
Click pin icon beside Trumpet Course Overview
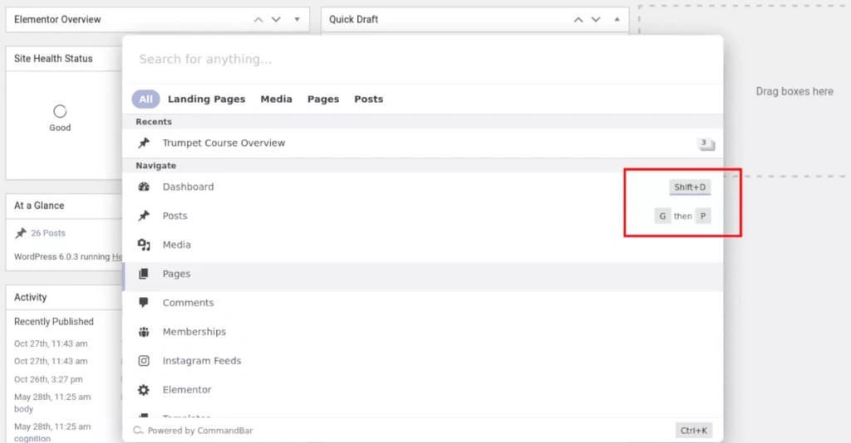click(144, 144)
